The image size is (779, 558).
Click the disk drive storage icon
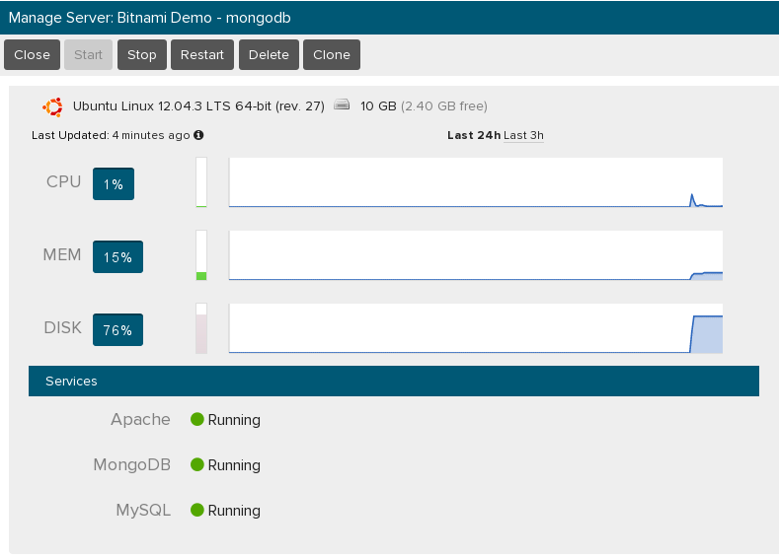click(342, 105)
